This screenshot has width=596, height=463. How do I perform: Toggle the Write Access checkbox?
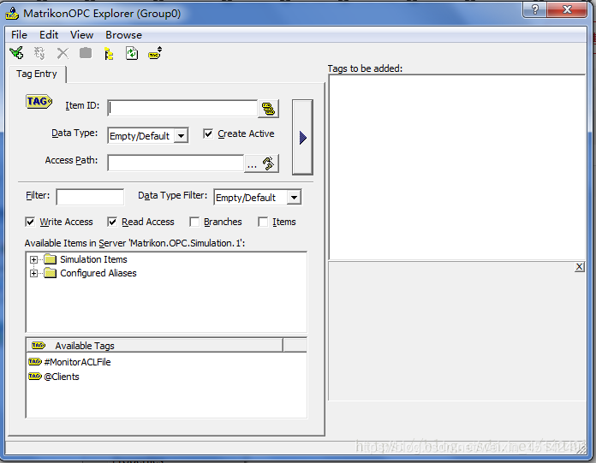(30, 222)
